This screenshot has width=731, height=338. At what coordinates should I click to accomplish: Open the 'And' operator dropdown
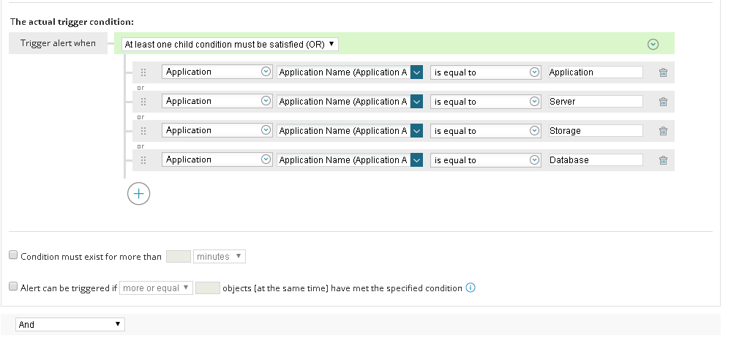tap(70, 324)
